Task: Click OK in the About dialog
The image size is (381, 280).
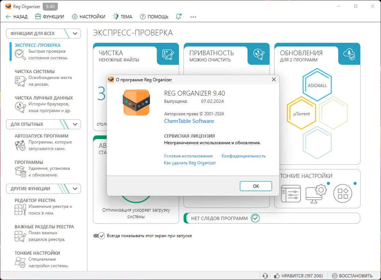Action: 256,186
